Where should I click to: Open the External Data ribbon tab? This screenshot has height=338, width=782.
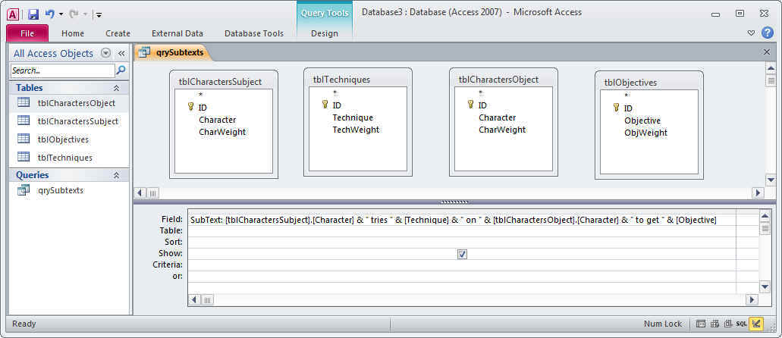(177, 33)
